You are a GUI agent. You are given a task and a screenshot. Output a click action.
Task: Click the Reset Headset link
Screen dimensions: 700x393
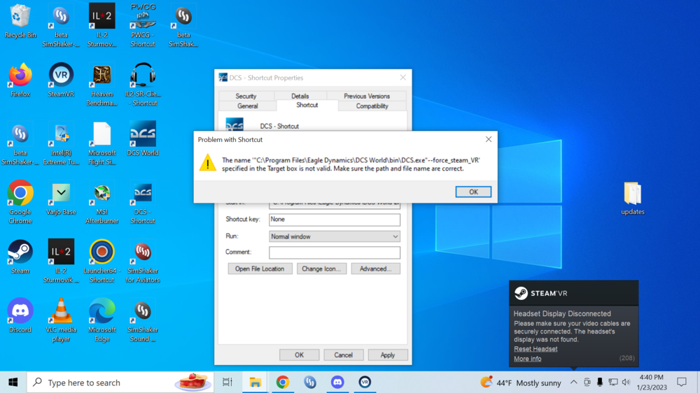pyautogui.click(x=535, y=349)
